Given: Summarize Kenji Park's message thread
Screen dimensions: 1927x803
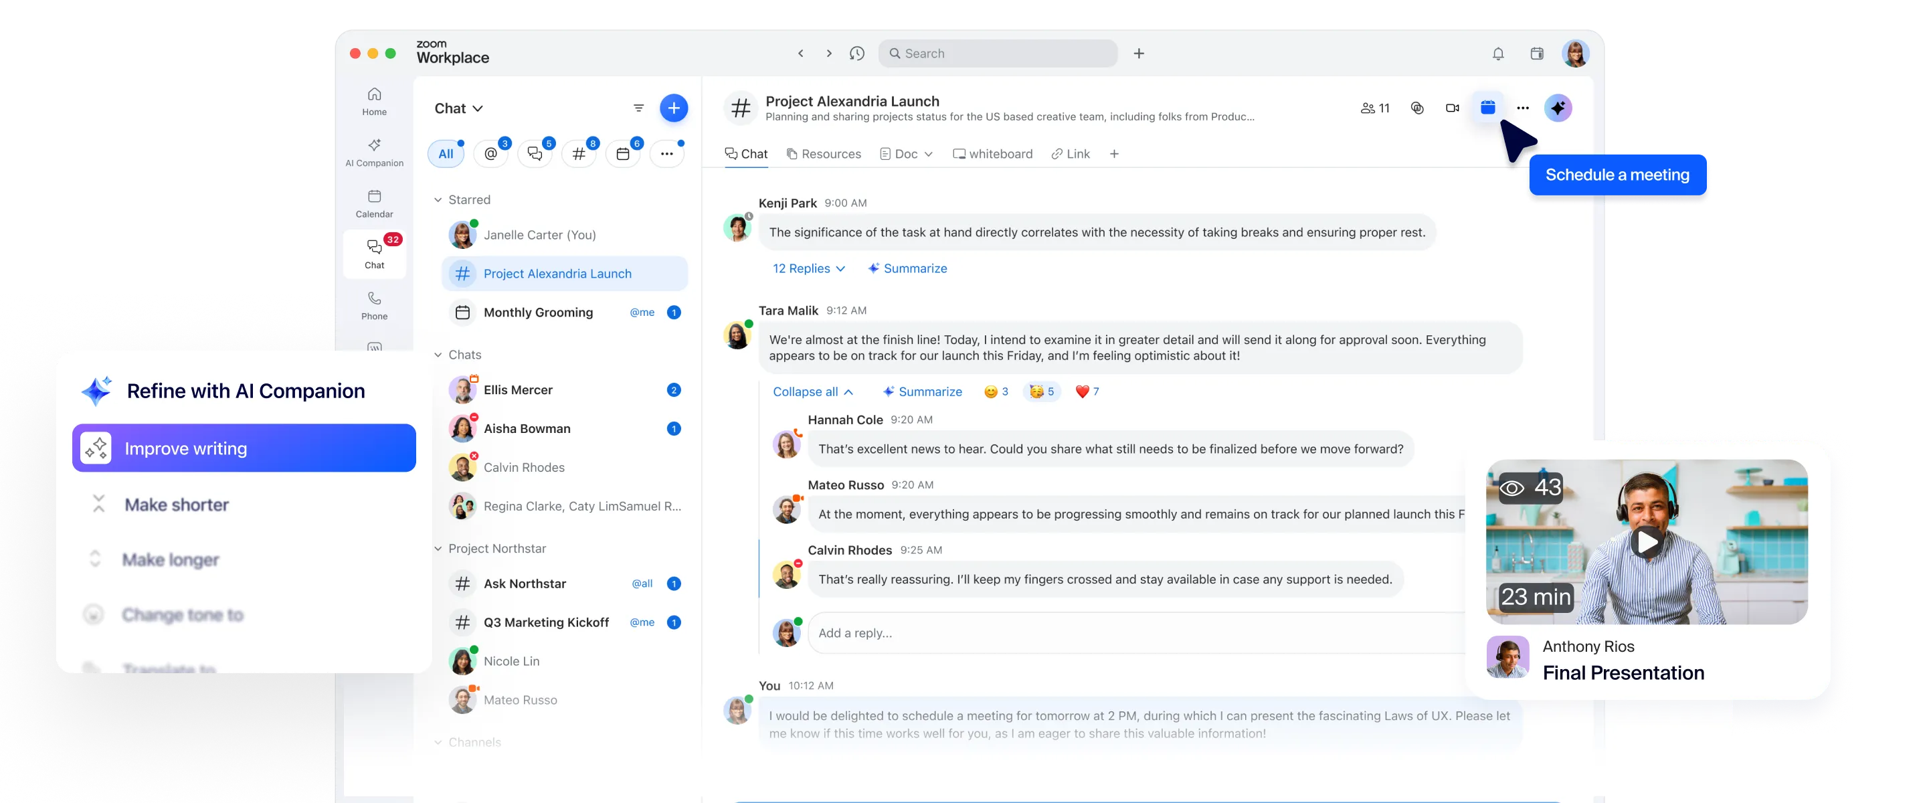Looking at the screenshot, I should (x=907, y=268).
